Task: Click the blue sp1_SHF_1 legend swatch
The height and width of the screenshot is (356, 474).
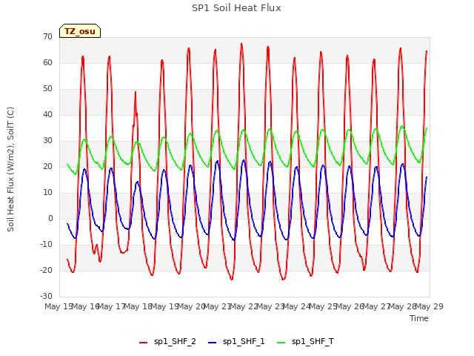Action: (x=213, y=343)
